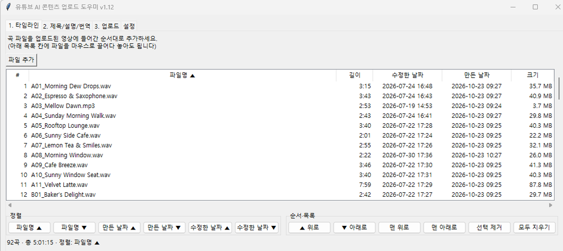Clear the list with 모두 지우기

pos(534,227)
